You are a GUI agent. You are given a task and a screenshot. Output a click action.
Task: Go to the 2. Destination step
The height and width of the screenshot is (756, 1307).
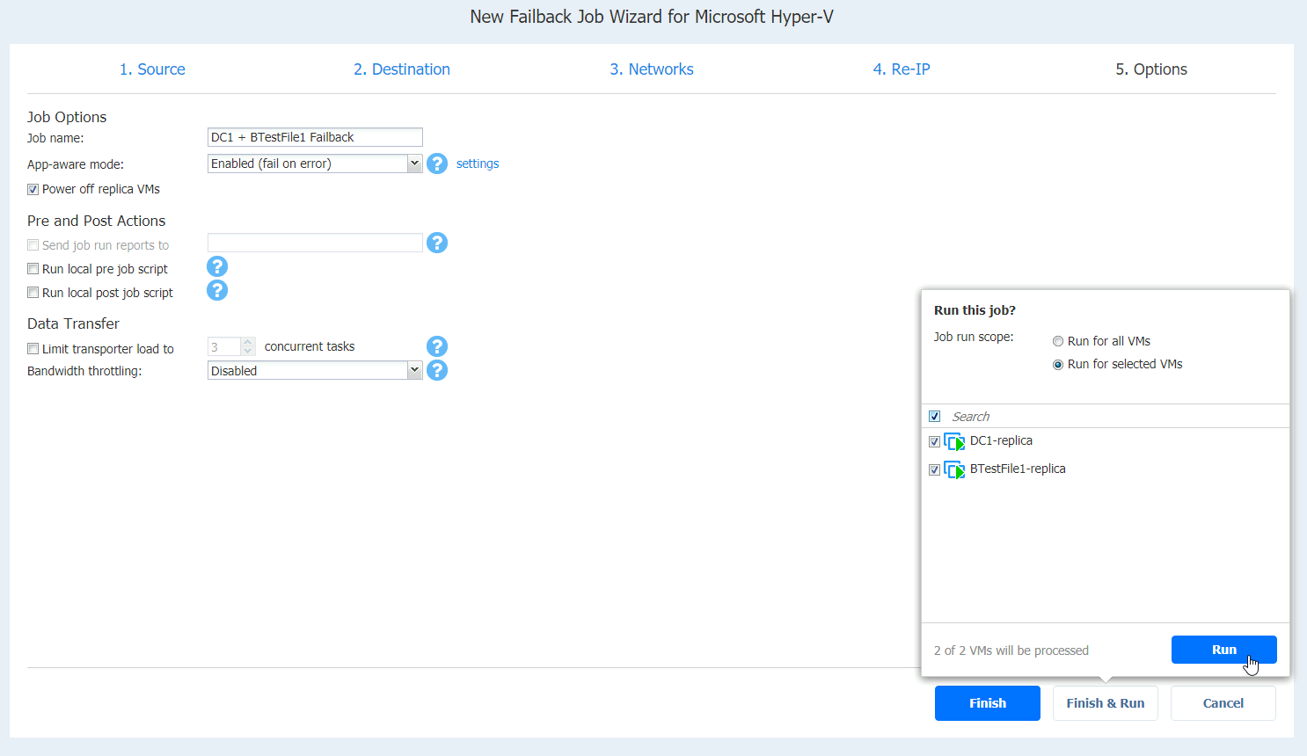402,69
